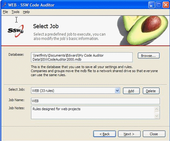This screenshot has width=170, height=141.
Task: Click the Browse... button
Action: (x=149, y=56)
